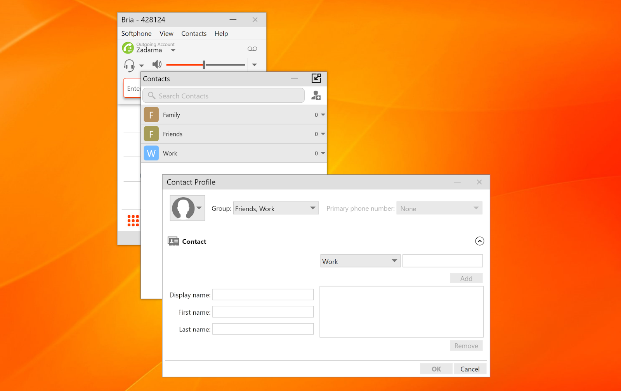
Task: Expand the Work contact group
Action: 323,153
